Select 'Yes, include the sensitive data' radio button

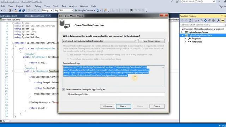pos(68,59)
